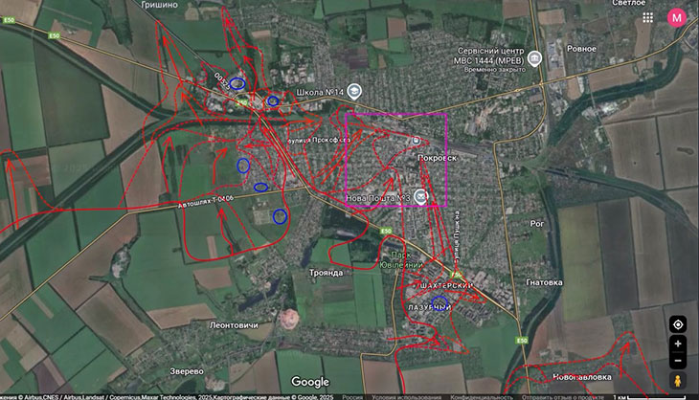This screenshot has width=699, height=400.
Task: Click the Покровск railway station icon
Action: [416, 141]
